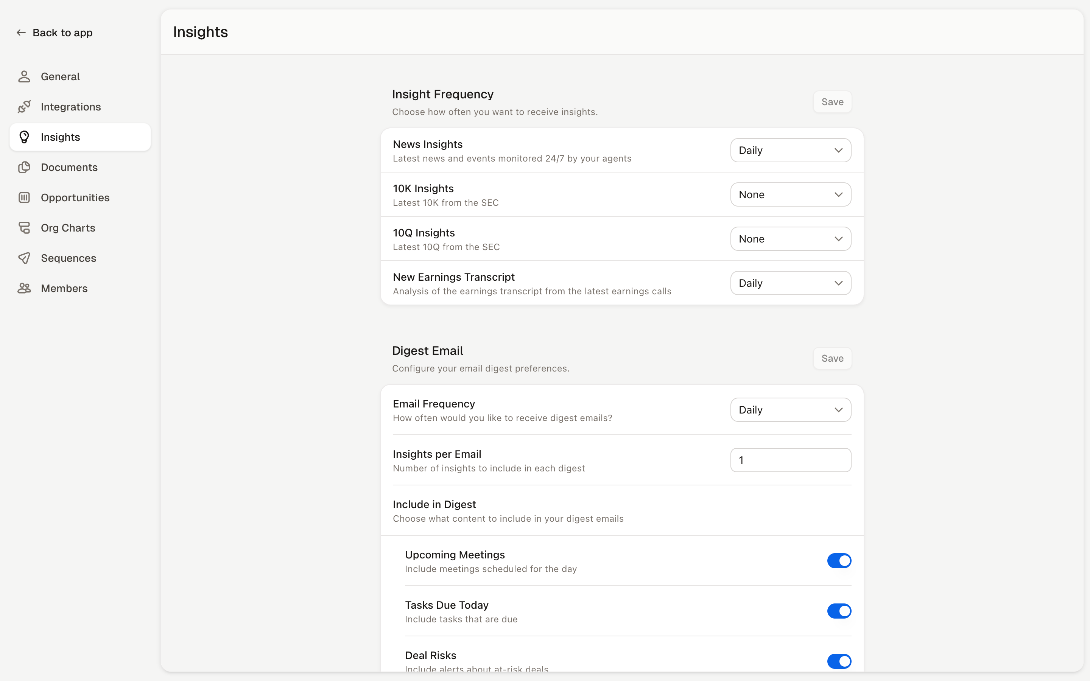Click the Include in Digest label

point(434,504)
